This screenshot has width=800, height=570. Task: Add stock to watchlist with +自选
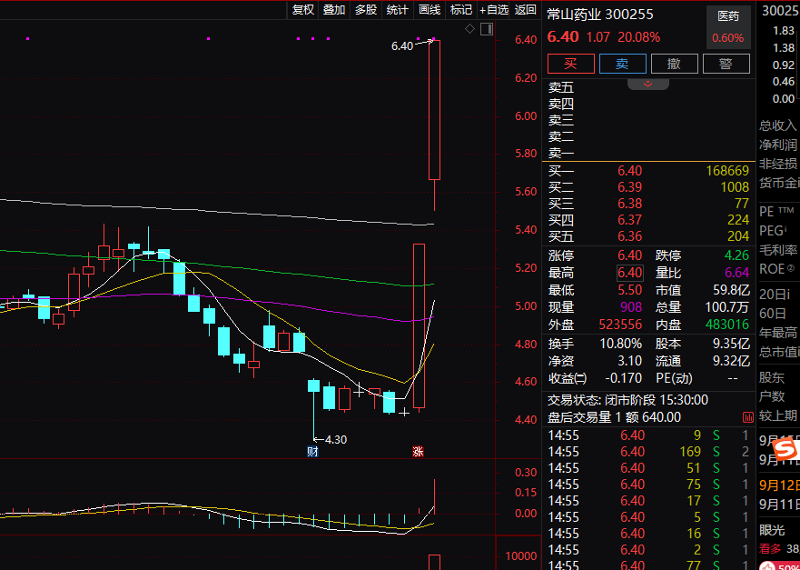click(x=494, y=10)
